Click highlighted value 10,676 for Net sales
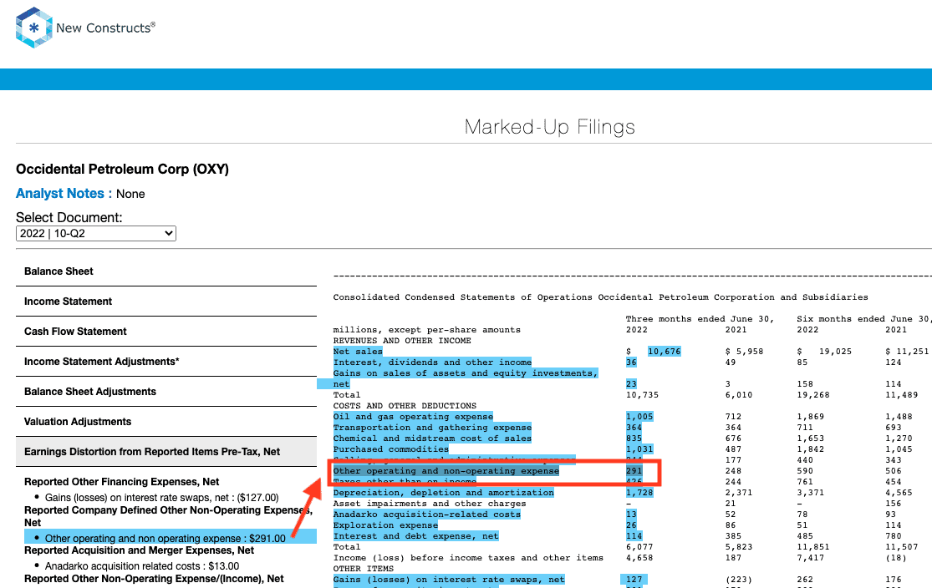The width and height of the screenshot is (932, 588). [x=664, y=352]
